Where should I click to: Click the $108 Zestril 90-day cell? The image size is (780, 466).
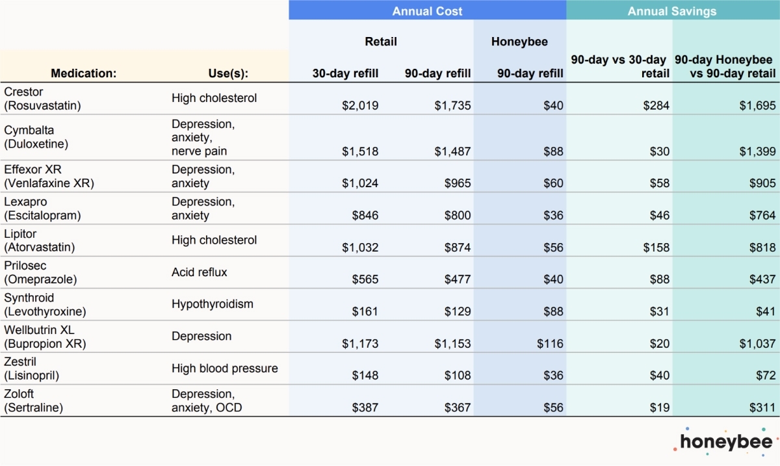pyautogui.click(x=457, y=376)
